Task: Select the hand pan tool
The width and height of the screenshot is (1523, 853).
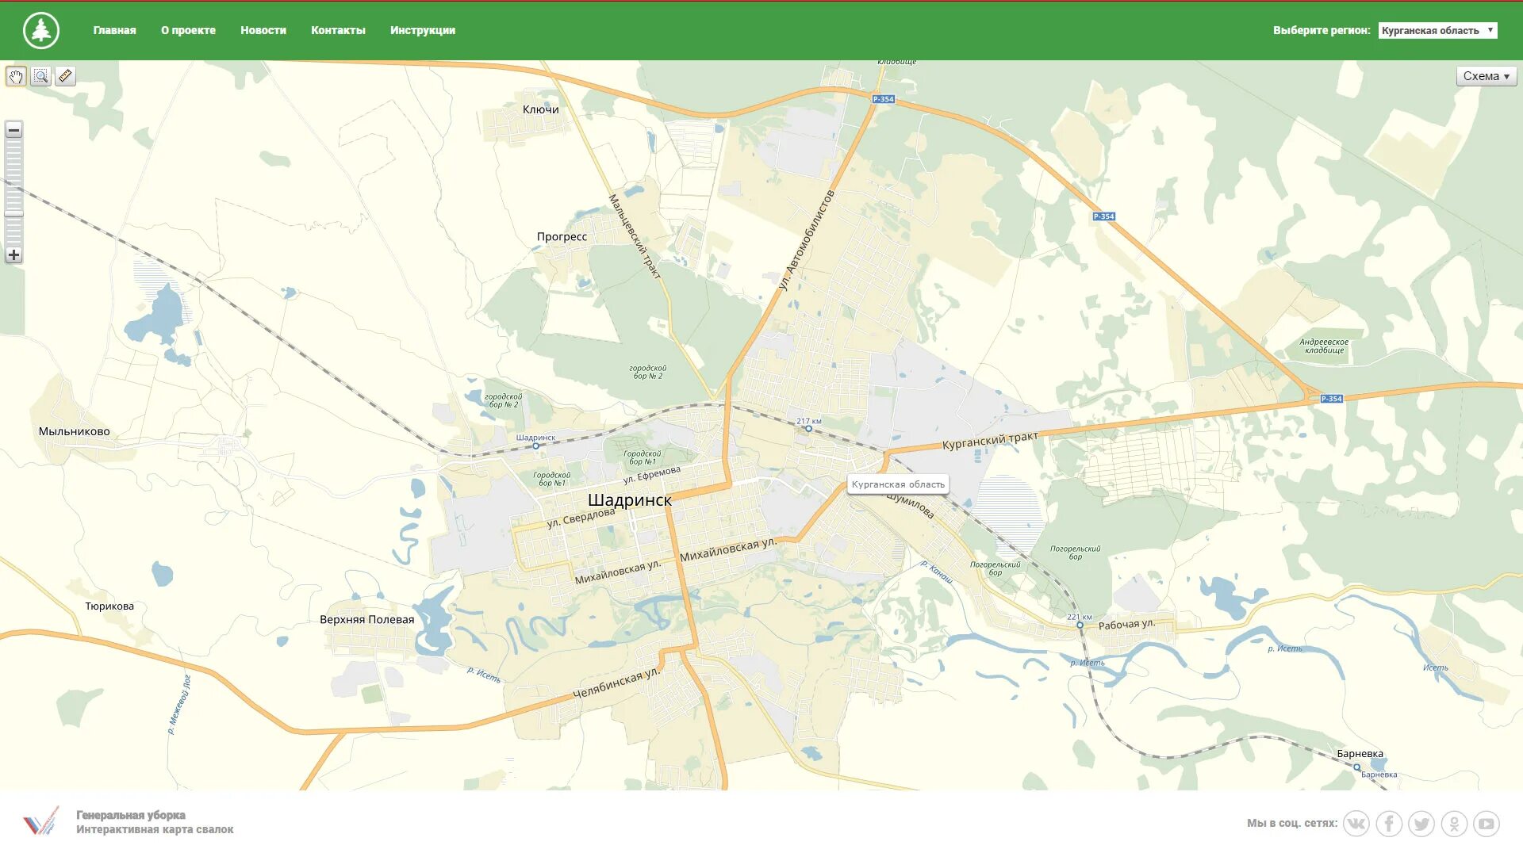Action: 16,76
